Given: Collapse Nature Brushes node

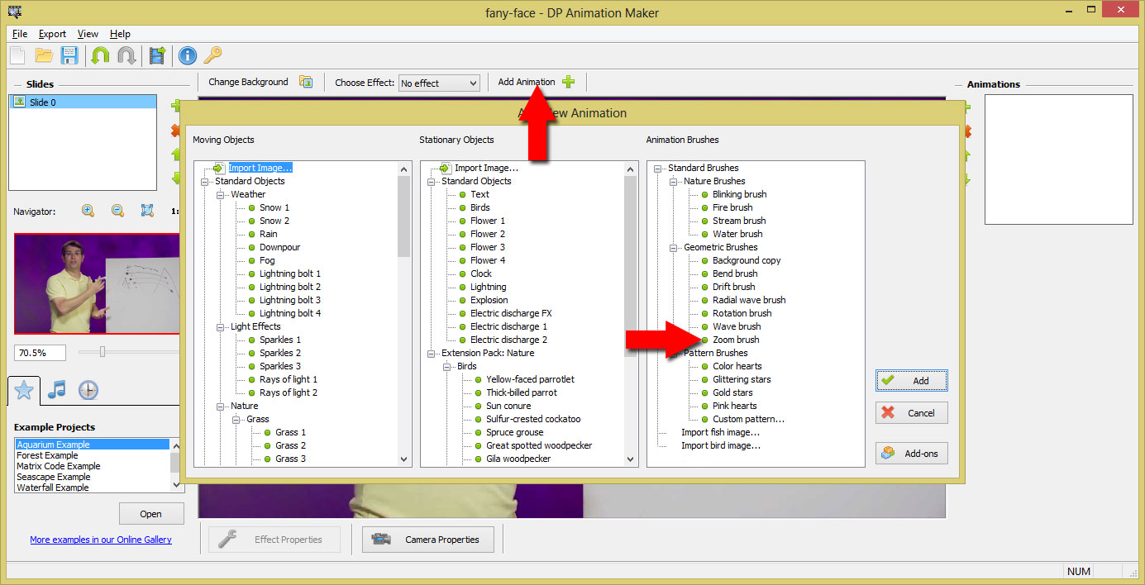Looking at the screenshot, I should click(x=674, y=181).
